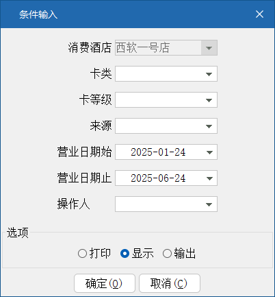The image size is (275, 297).
Task: Open the 来源 dropdown arrow
Action: [209, 126]
